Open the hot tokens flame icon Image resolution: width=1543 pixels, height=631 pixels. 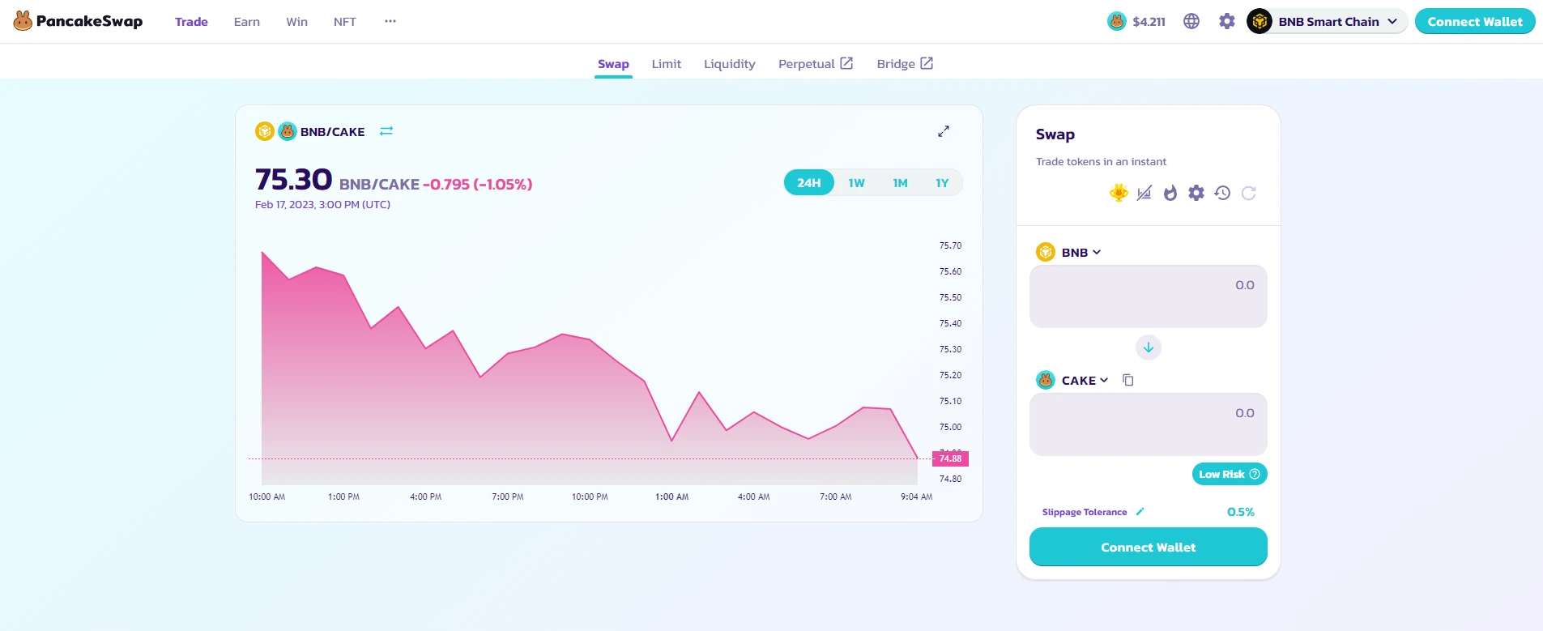(x=1170, y=193)
